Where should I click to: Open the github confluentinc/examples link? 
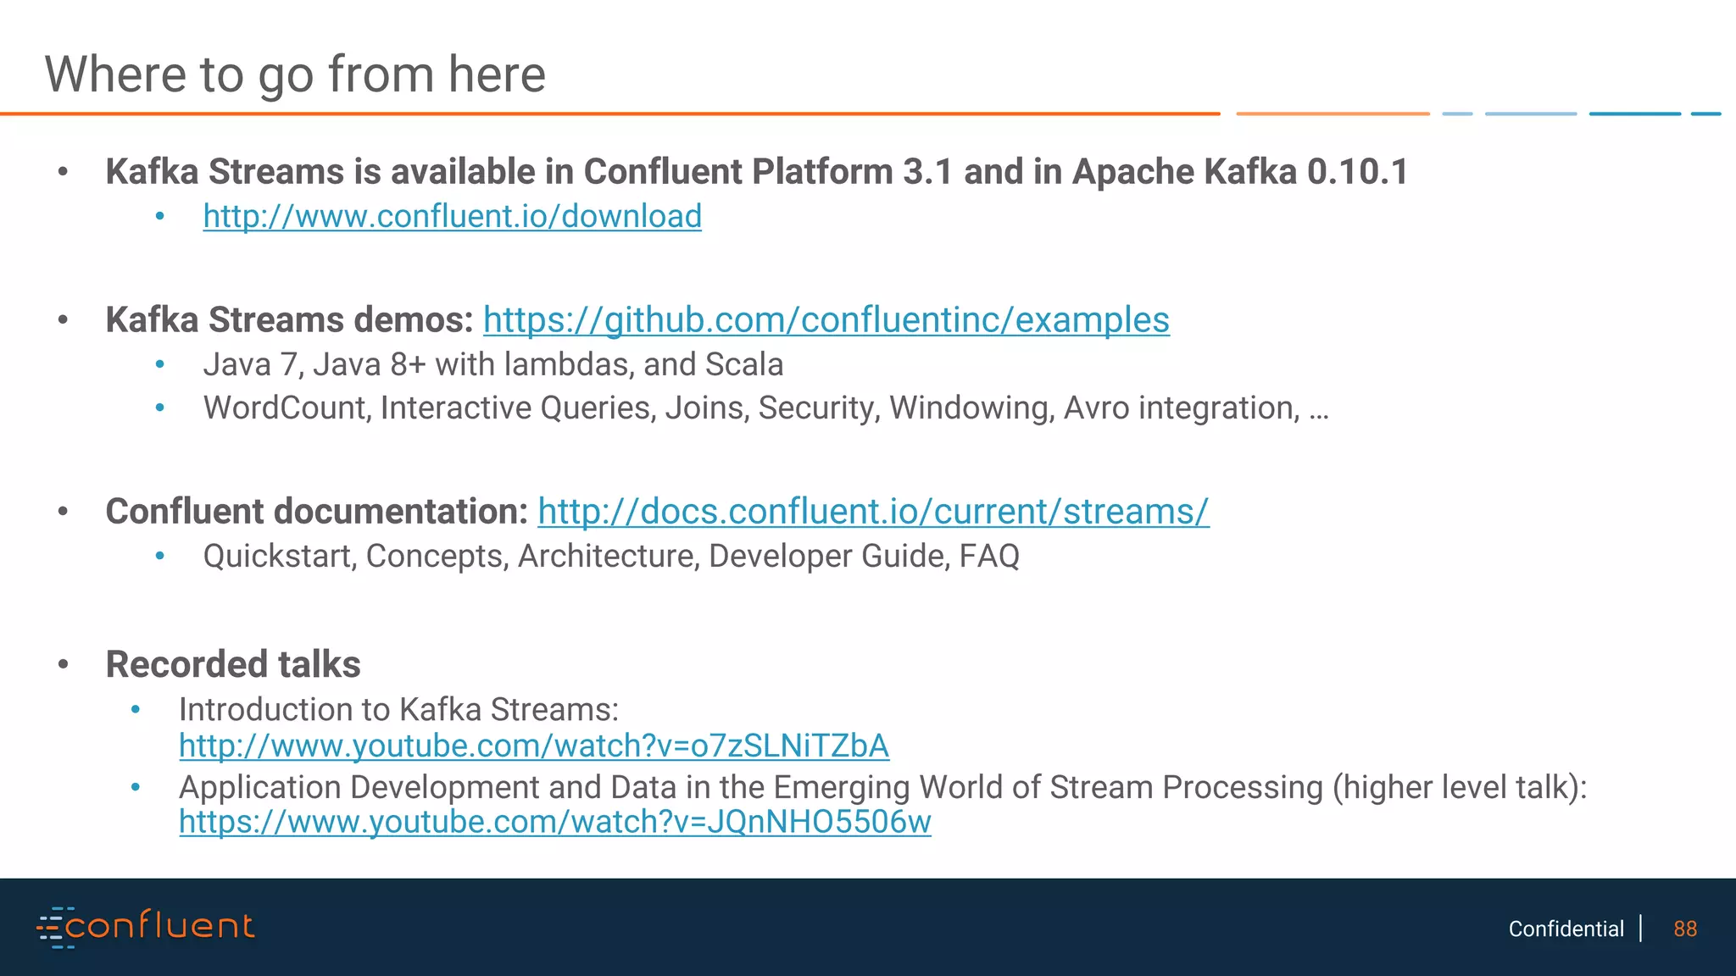point(826,320)
